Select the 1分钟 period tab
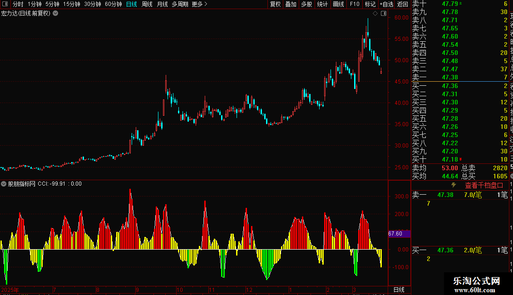Image resolution: width=513 pixels, height=295 pixels. tap(35, 4)
